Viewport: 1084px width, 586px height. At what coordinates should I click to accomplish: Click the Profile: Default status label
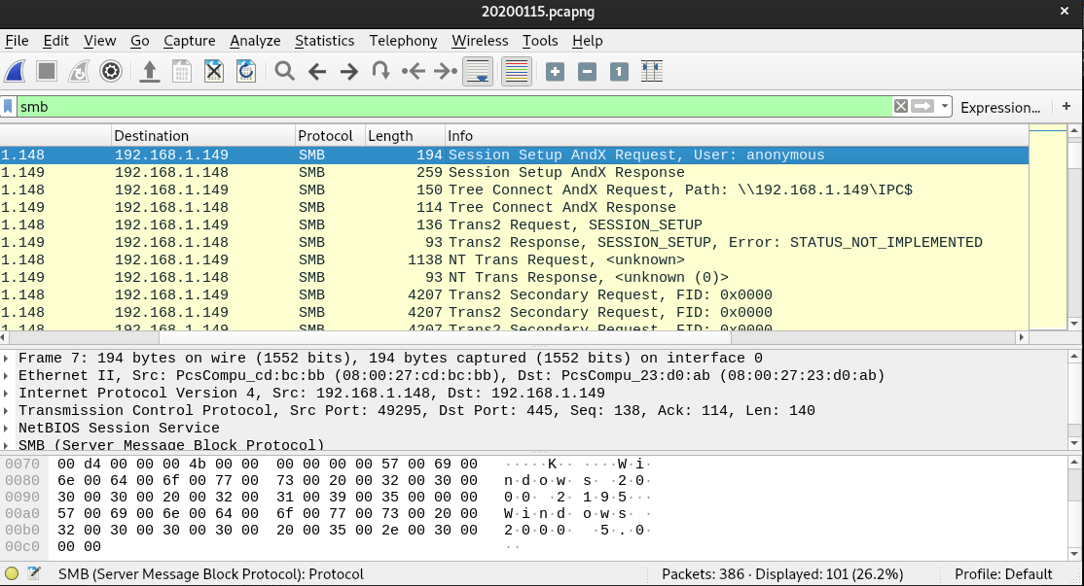pyautogui.click(x=1003, y=574)
